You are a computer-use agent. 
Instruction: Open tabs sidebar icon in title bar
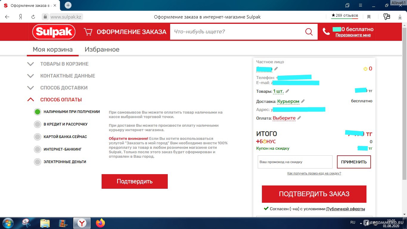tap(347, 5)
